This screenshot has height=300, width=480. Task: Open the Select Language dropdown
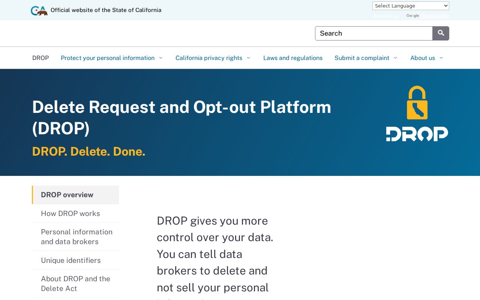coord(411,6)
